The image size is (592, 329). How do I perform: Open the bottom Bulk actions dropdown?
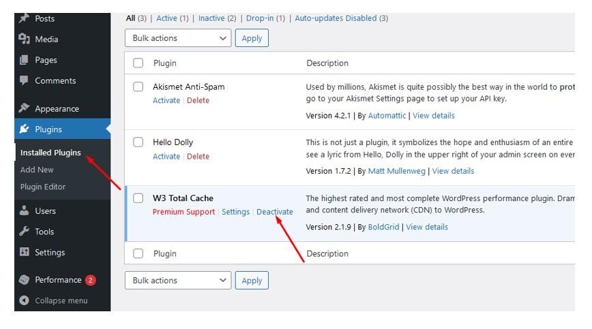pyautogui.click(x=178, y=281)
